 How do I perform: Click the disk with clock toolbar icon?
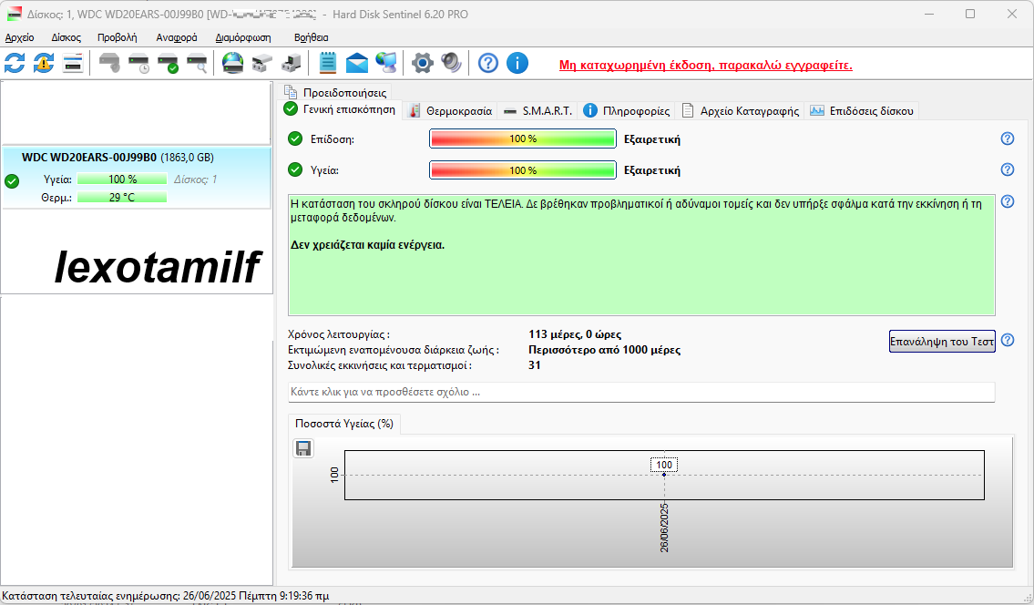138,64
